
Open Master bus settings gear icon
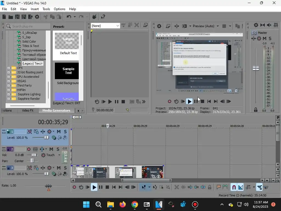[256, 25]
